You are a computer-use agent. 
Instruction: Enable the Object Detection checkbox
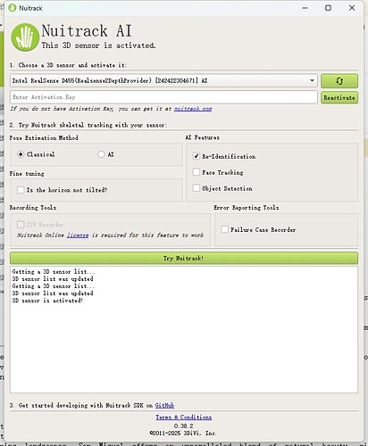[x=197, y=188]
